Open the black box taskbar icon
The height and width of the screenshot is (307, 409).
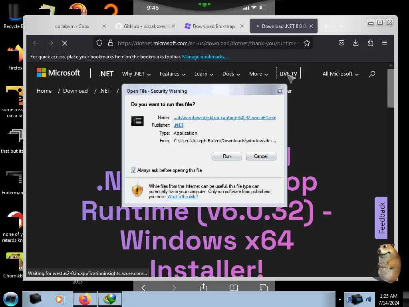(x=35, y=299)
